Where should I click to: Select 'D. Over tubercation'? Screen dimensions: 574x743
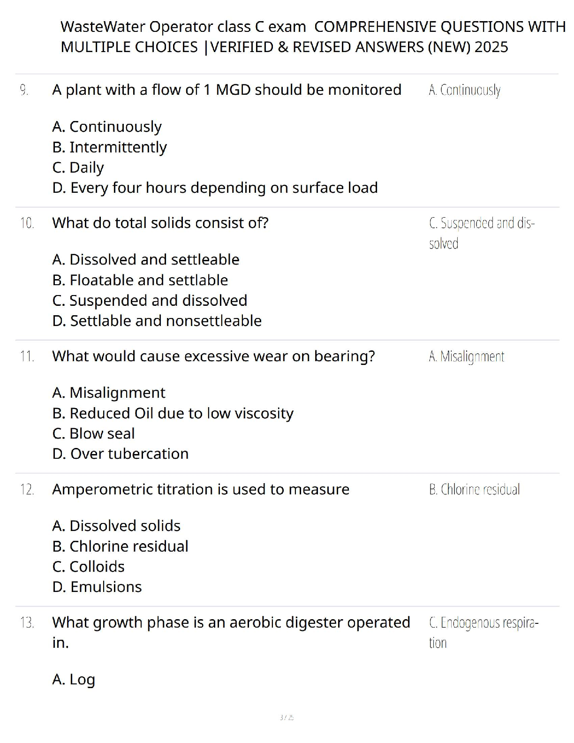pos(120,454)
